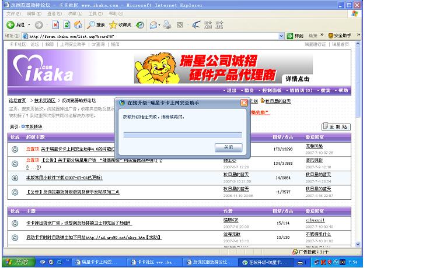Click the 开始 Start button
Screen dimensions: 433x268
coord(19,262)
